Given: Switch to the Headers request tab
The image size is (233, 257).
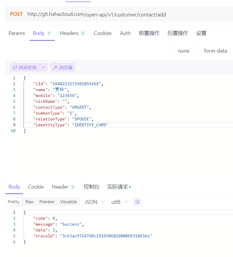Looking at the screenshot, I should (x=73, y=33).
